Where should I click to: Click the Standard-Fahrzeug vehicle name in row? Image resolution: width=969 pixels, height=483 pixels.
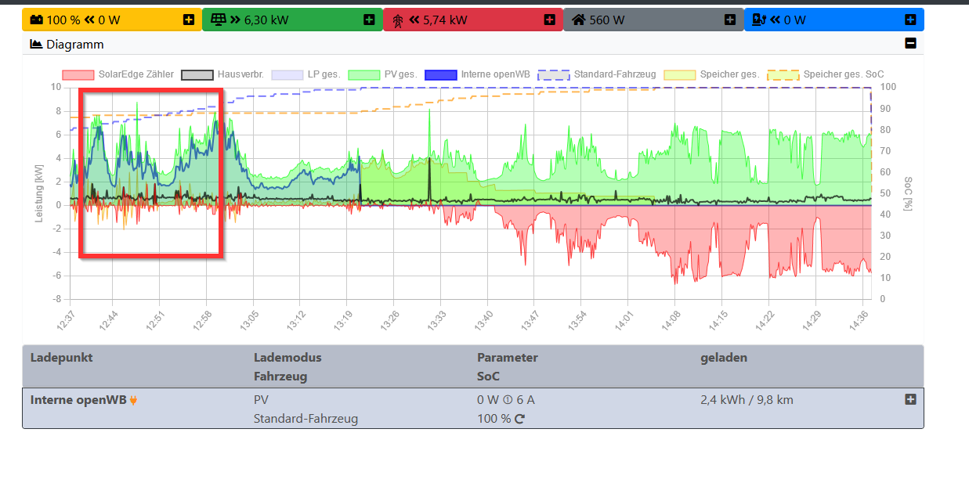[x=306, y=419]
